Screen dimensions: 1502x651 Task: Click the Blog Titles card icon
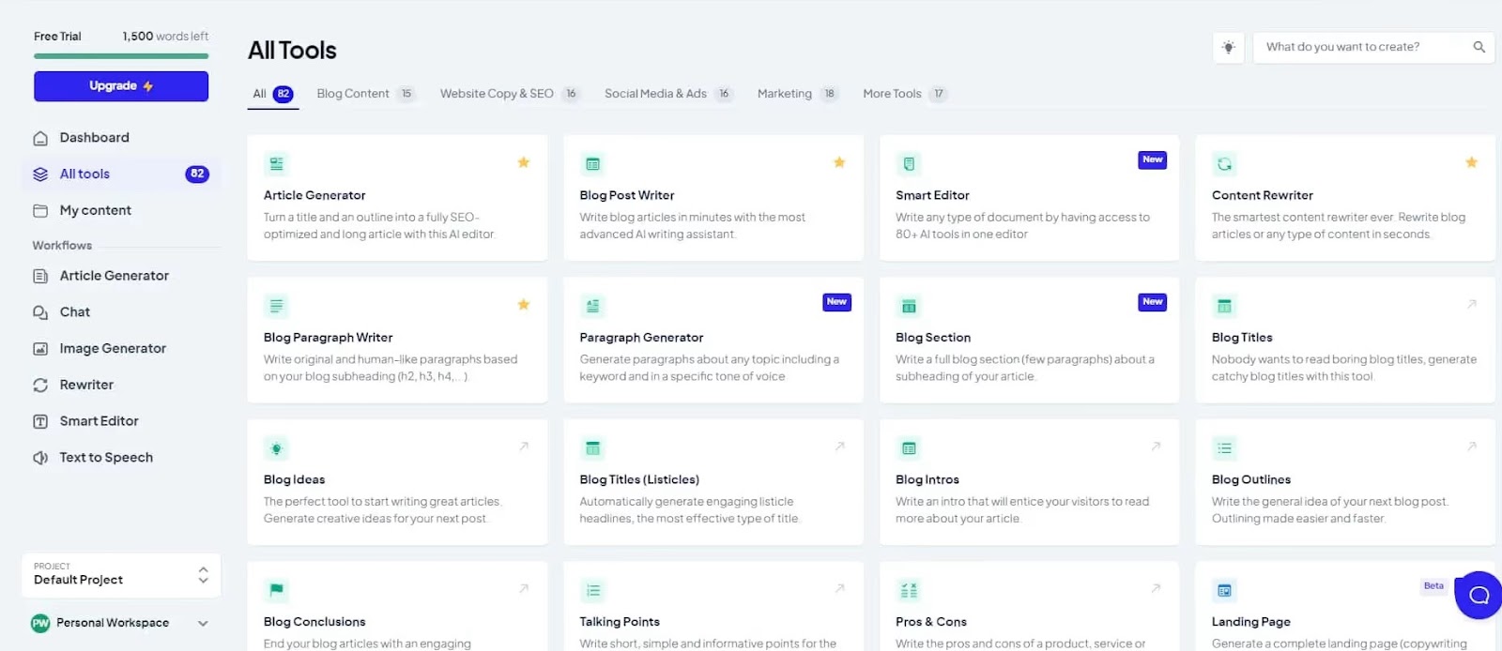[1224, 306]
